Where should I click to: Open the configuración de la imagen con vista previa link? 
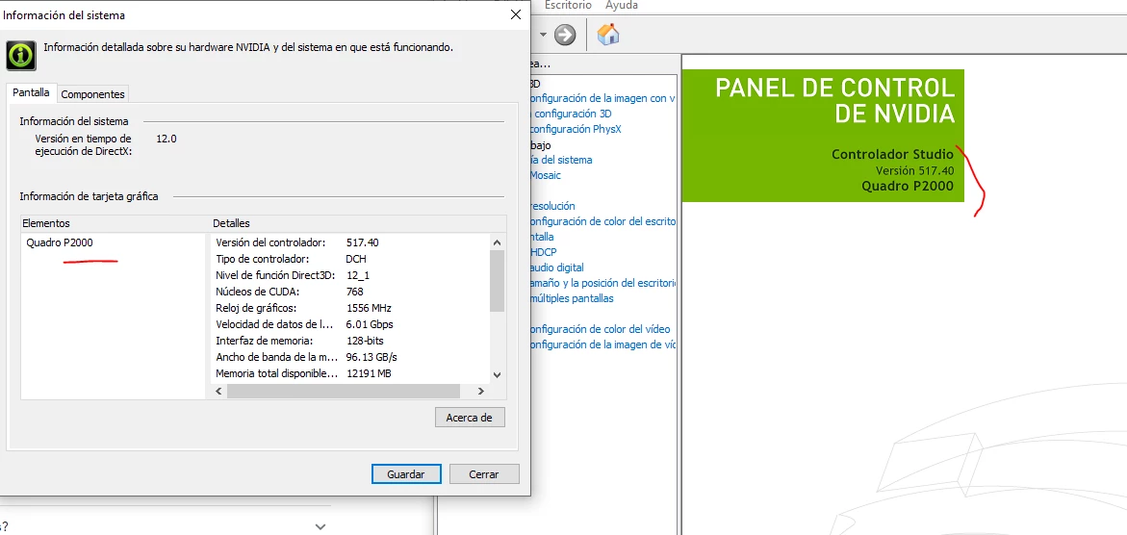pyautogui.click(x=602, y=98)
